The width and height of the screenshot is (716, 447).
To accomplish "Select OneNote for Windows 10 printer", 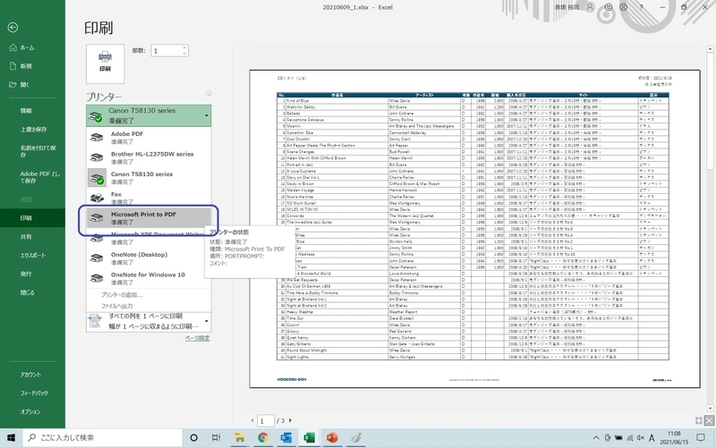I will 149,278.
